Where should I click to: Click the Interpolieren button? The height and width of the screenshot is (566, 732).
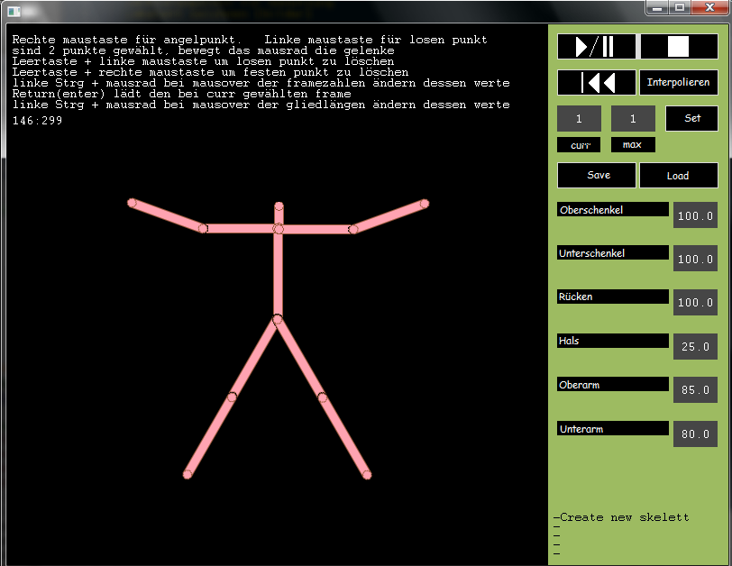[x=678, y=83]
